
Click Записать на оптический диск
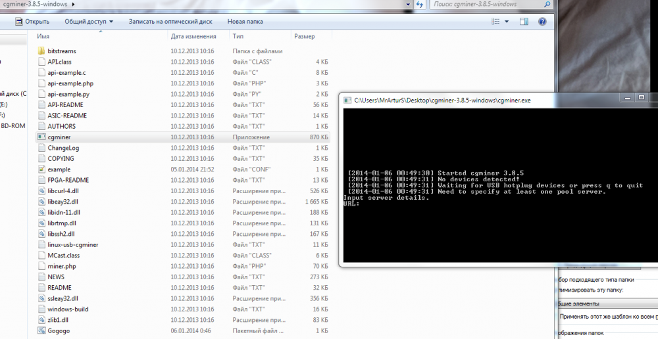[x=170, y=22]
